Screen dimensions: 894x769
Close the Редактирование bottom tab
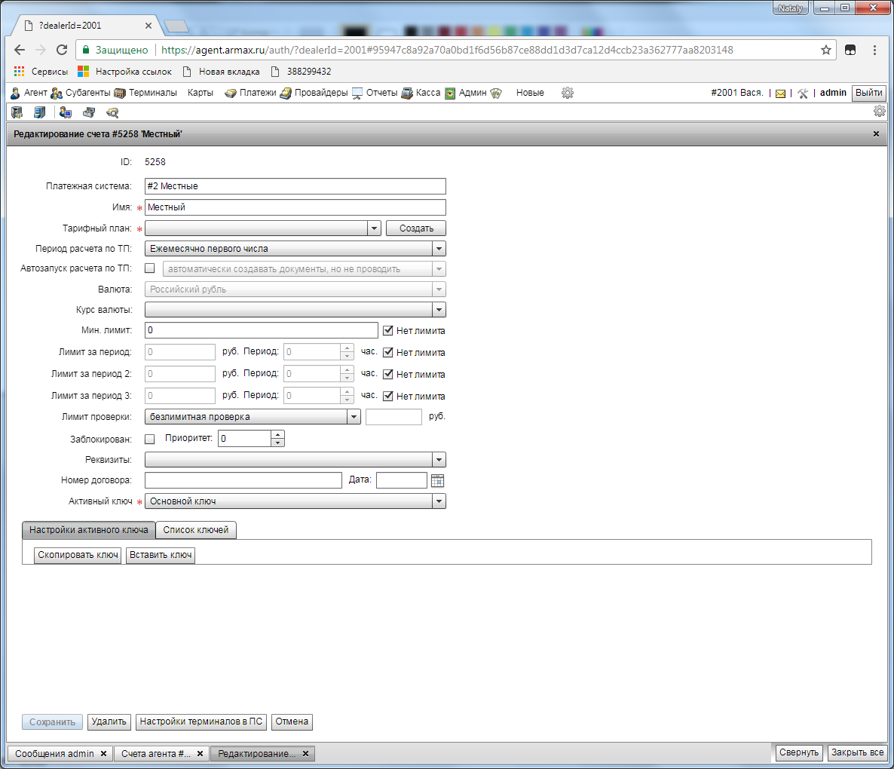305,754
